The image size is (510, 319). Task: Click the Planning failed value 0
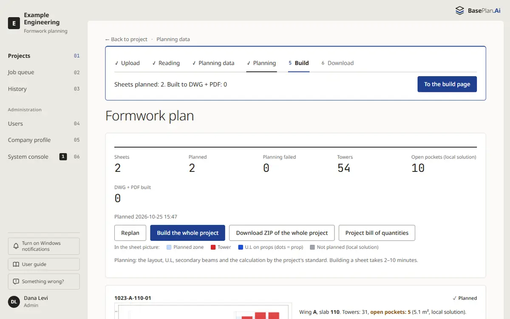(x=266, y=168)
